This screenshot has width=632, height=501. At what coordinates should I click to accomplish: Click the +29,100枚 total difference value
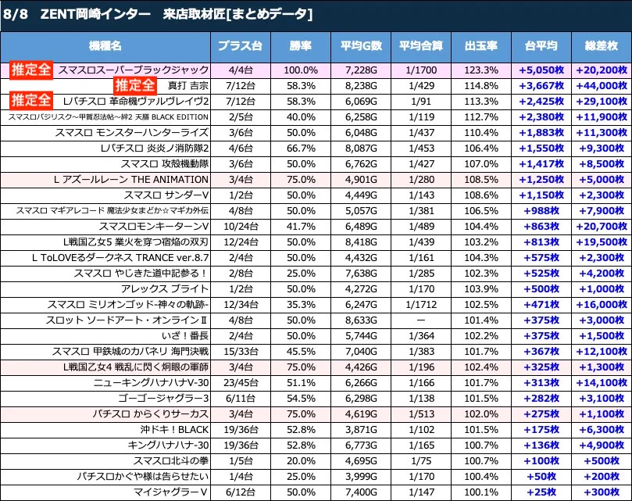tap(602, 102)
